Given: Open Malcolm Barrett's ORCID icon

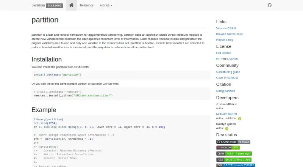Looking at the screenshot, I should (240, 118).
